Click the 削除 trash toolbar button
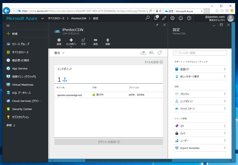This screenshot has width=238, height=165. pos(108,42)
